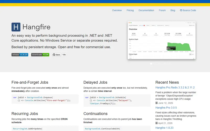The width and height of the screenshot is (210, 131).
Task: Click the ObjectDisposedException news description
Action: coord(176,96)
